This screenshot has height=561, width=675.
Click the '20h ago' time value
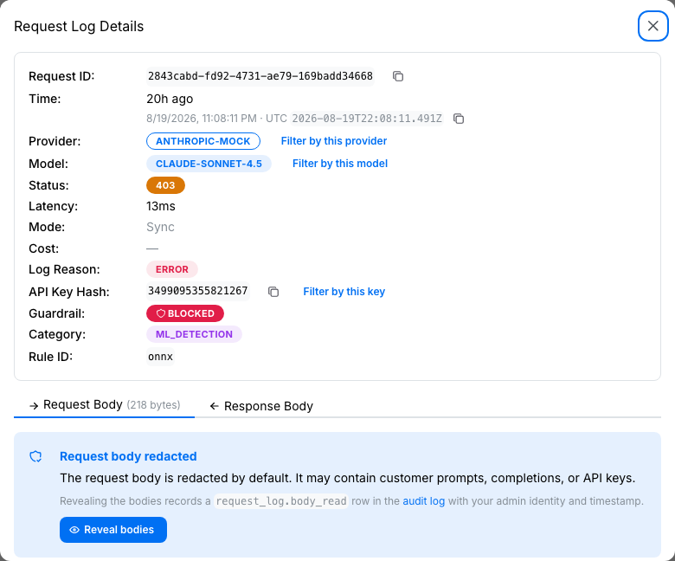pos(170,99)
